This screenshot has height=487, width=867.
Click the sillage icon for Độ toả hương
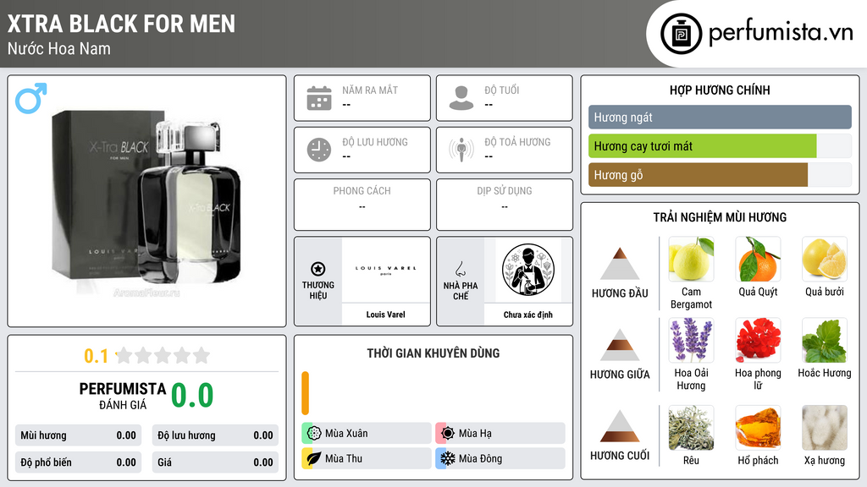(x=461, y=150)
